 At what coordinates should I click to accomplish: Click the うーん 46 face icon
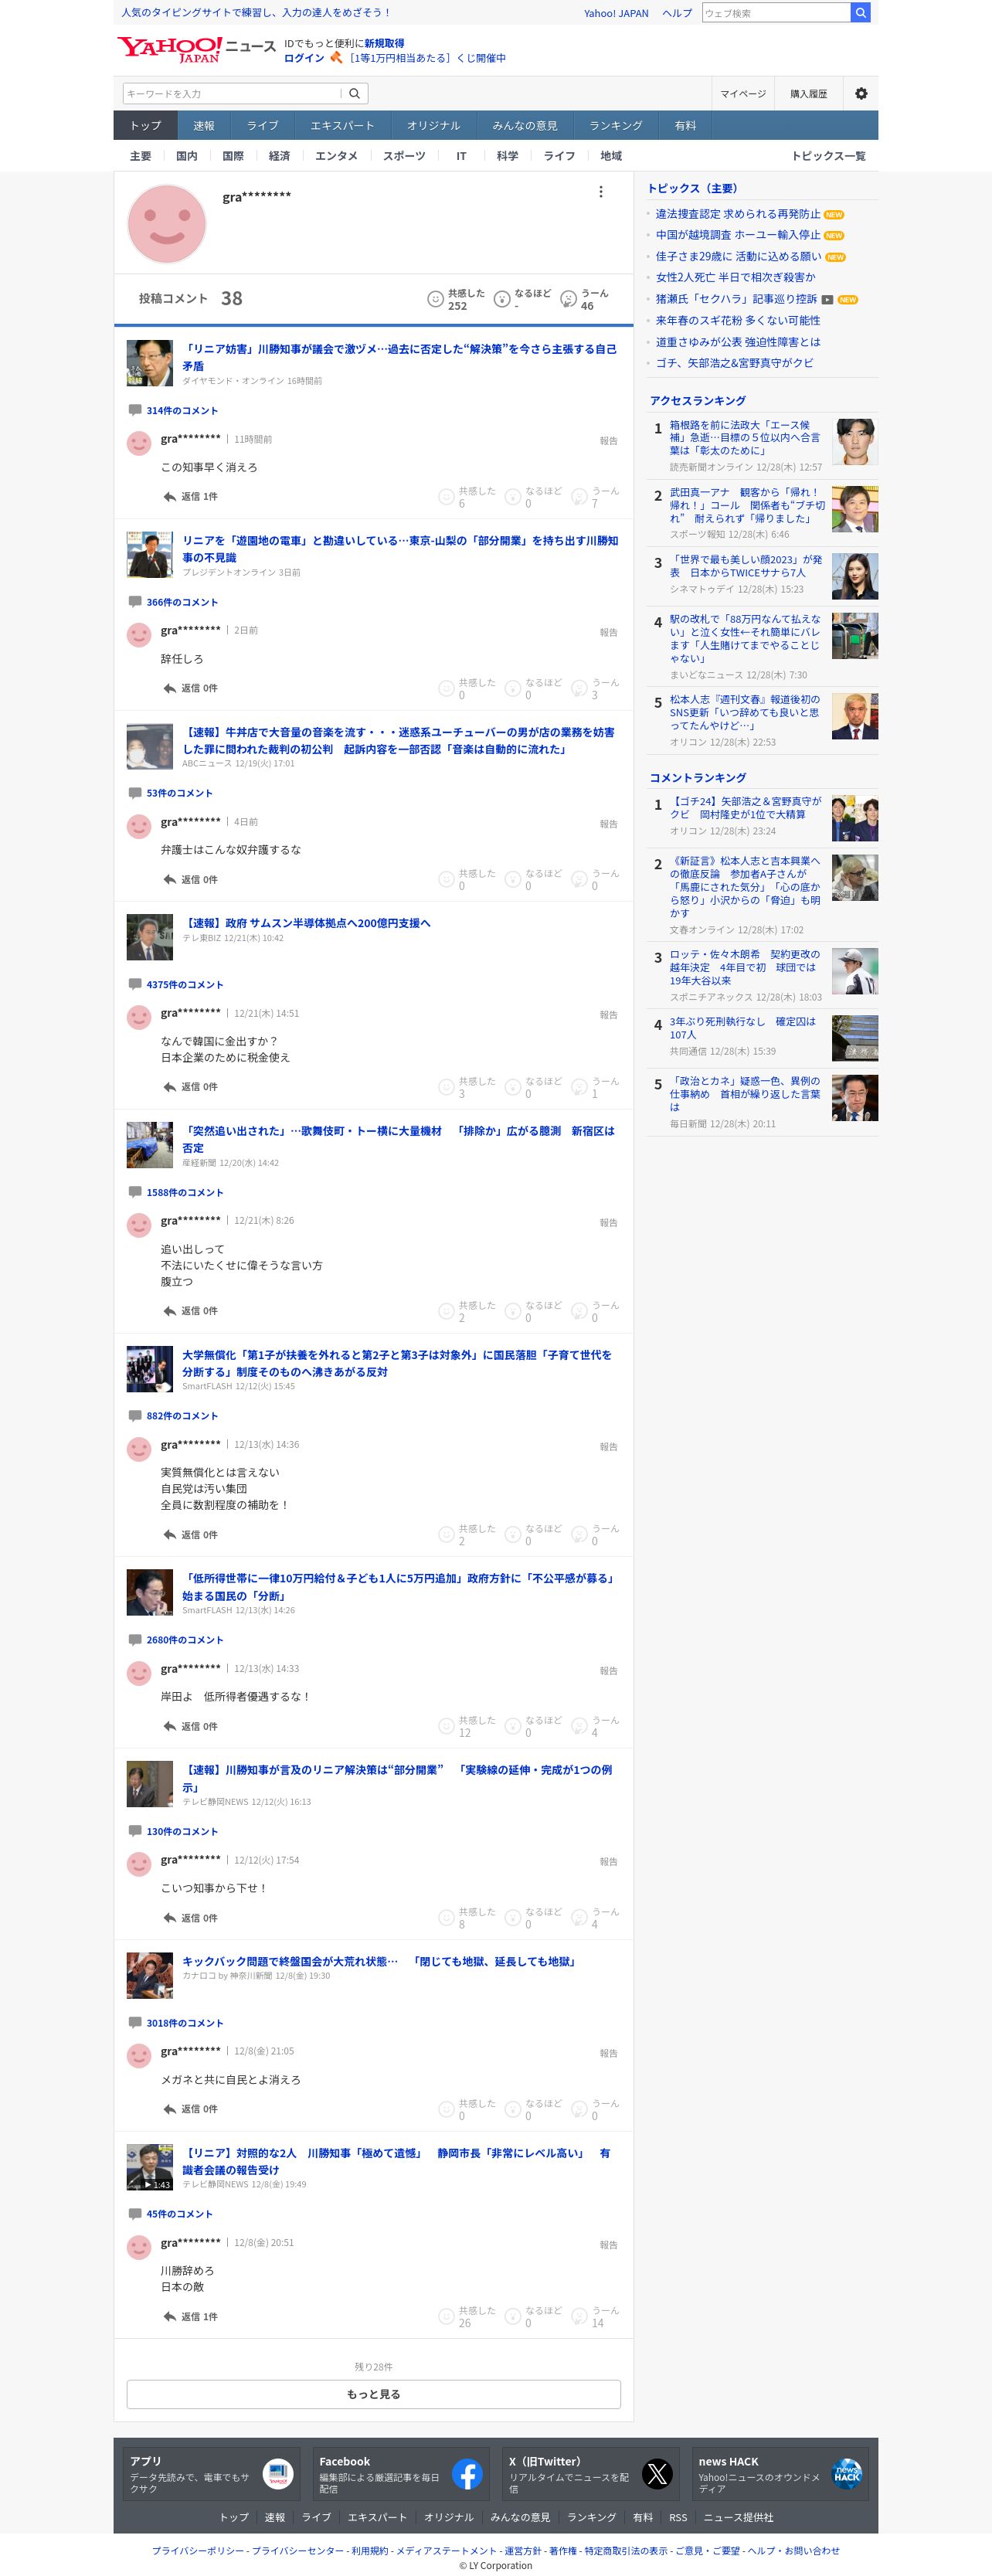568,299
